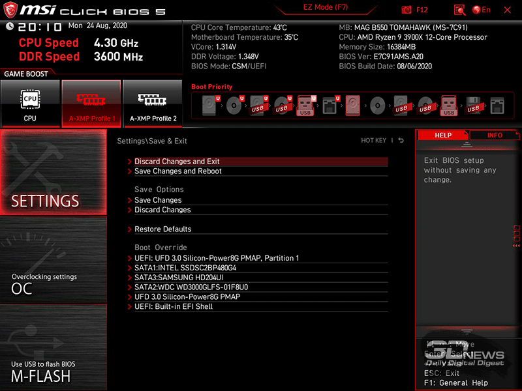This screenshot has height=391, width=522.
Task: Close the BIOS with the red X
Action: click(508, 10)
